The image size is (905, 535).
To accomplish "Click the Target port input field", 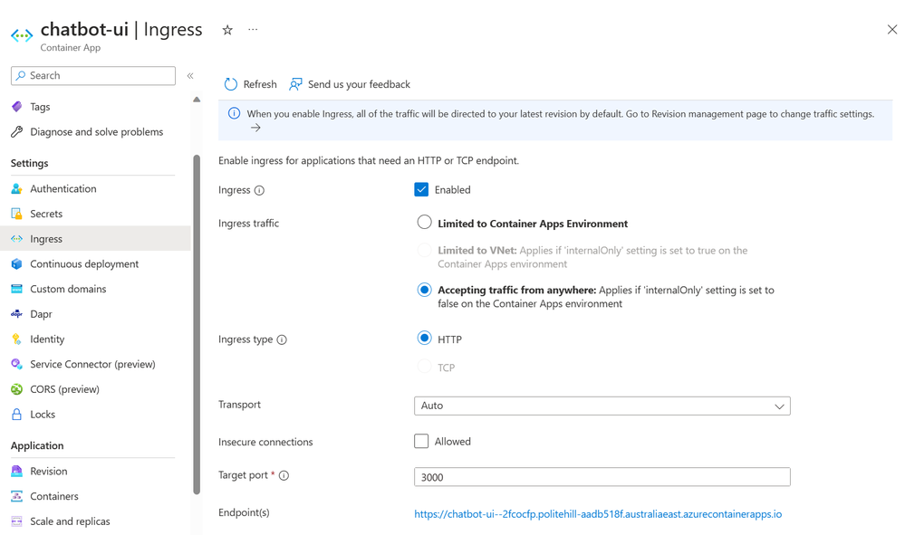I will 602,477.
